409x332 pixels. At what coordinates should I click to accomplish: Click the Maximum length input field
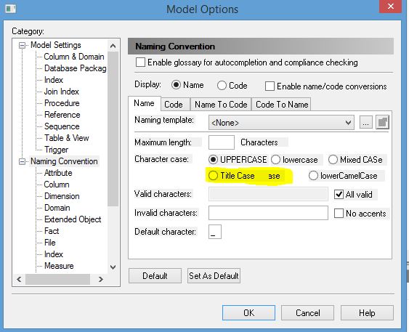click(222, 142)
